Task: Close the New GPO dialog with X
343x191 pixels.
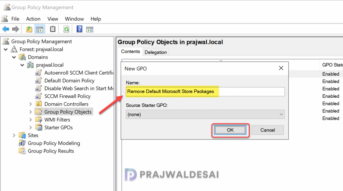Action: (x=281, y=68)
